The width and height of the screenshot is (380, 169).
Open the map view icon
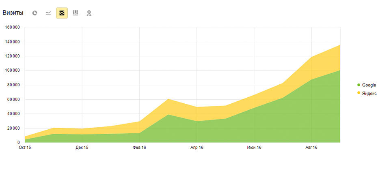(89, 13)
